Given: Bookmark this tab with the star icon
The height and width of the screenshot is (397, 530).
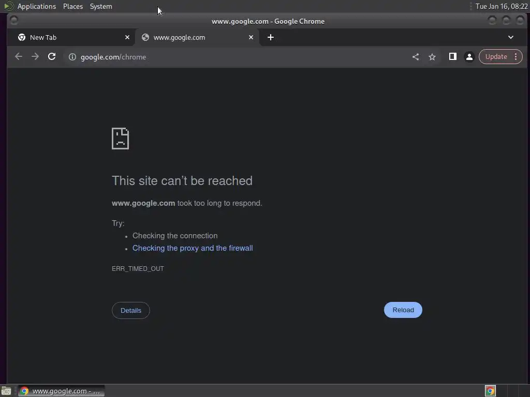Looking at the screenshot, I should (432, 57).
